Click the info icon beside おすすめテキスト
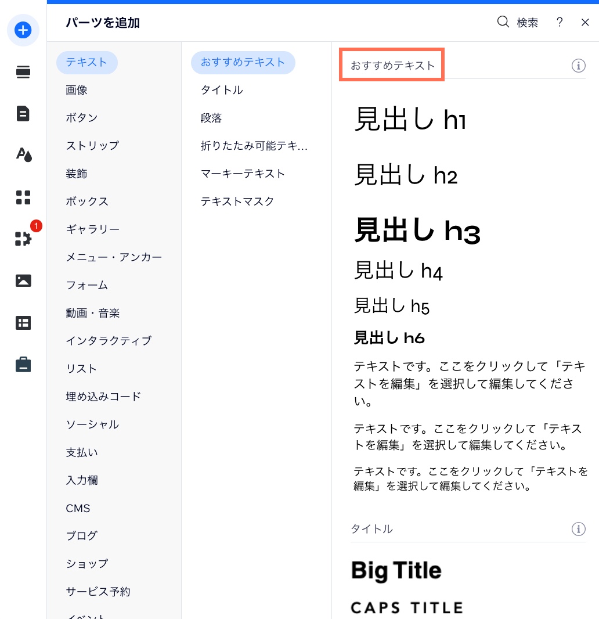 tap(578, 66)
